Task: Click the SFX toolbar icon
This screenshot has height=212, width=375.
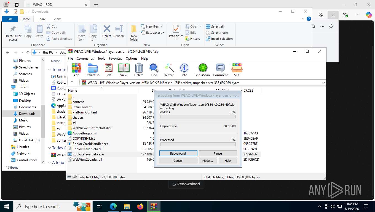Action: point(237,70)
